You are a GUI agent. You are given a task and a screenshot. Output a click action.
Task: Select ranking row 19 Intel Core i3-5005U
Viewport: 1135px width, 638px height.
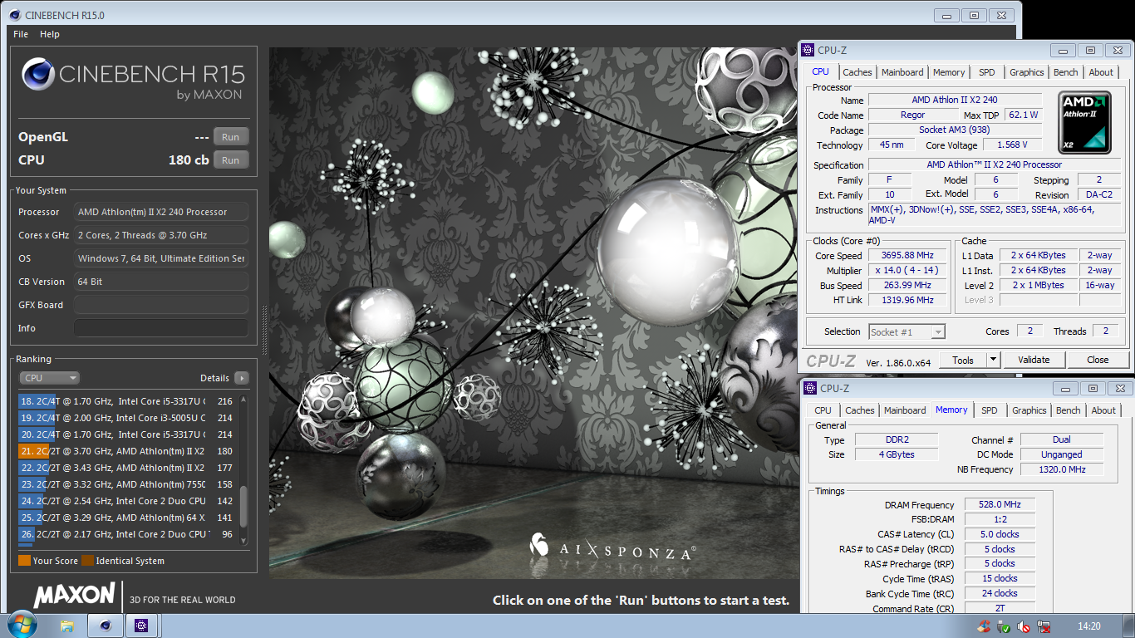(127, 418)
